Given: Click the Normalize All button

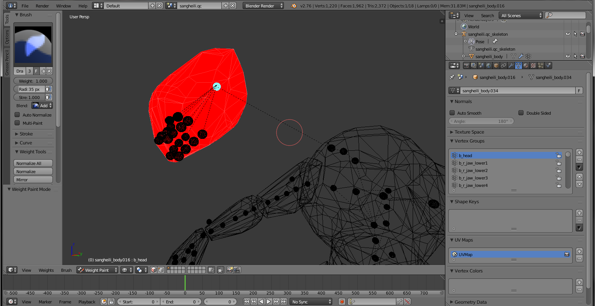Looking at the screenshot, I should (x=33, y=163).
